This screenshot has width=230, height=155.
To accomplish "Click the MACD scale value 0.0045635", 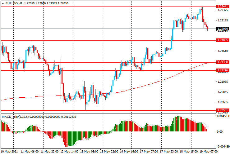I will pos(223,116).
